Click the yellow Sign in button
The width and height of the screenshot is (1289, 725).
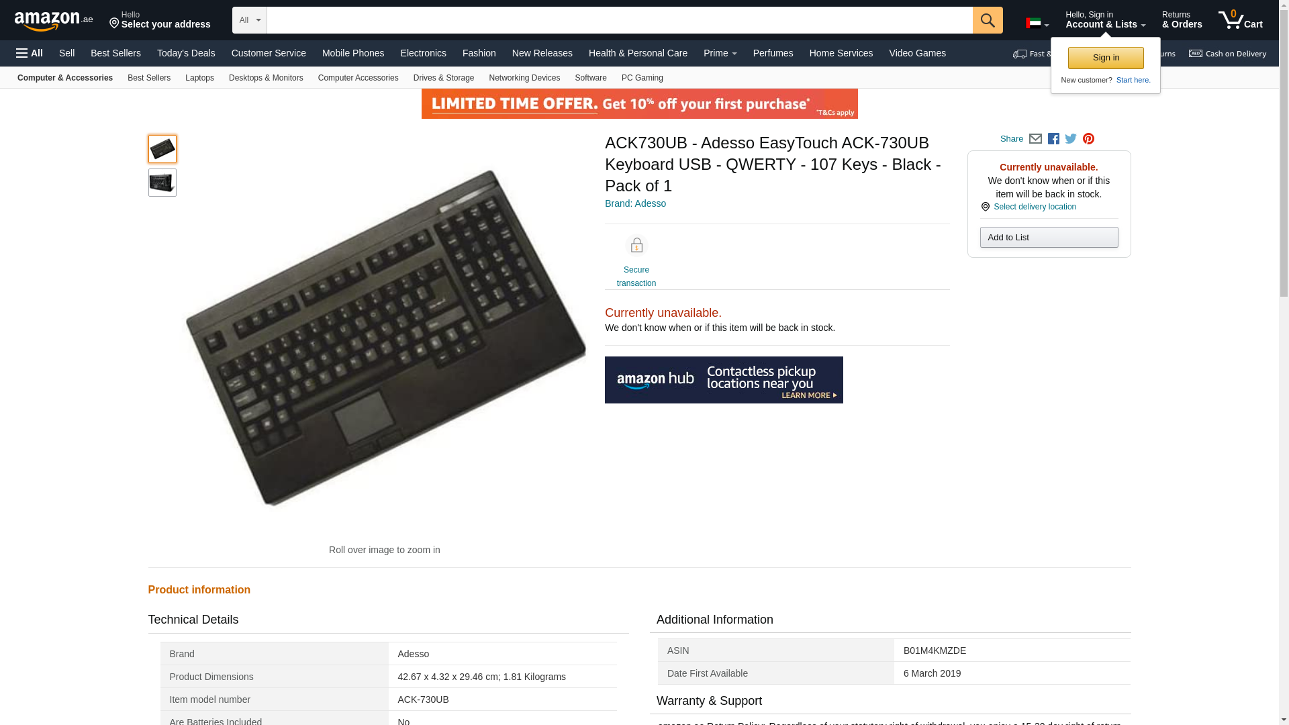pos(1106,58)
